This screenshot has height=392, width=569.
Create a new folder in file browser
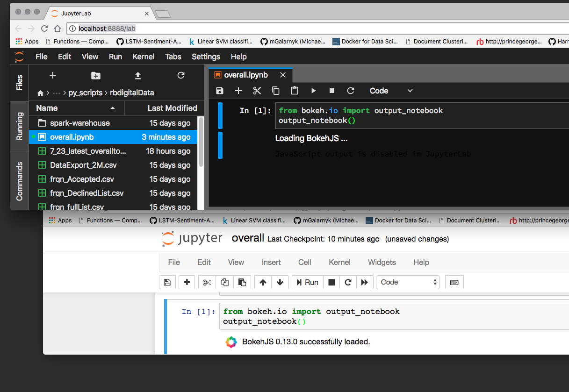point(96,76)
